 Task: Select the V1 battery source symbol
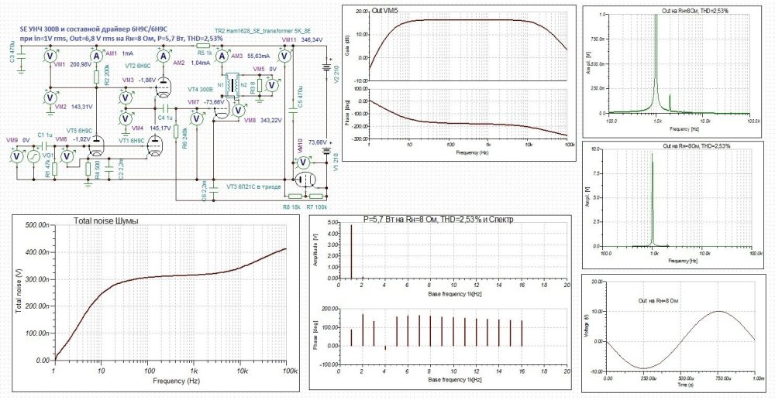(x=325, y=152)
